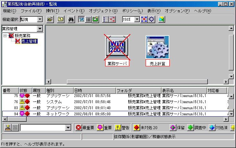Open the ファイル(F) menu
The image size is (236, 148).
tap(31, 11)
